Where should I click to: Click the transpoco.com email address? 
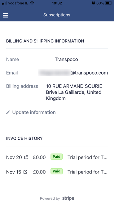click(73, 73)
